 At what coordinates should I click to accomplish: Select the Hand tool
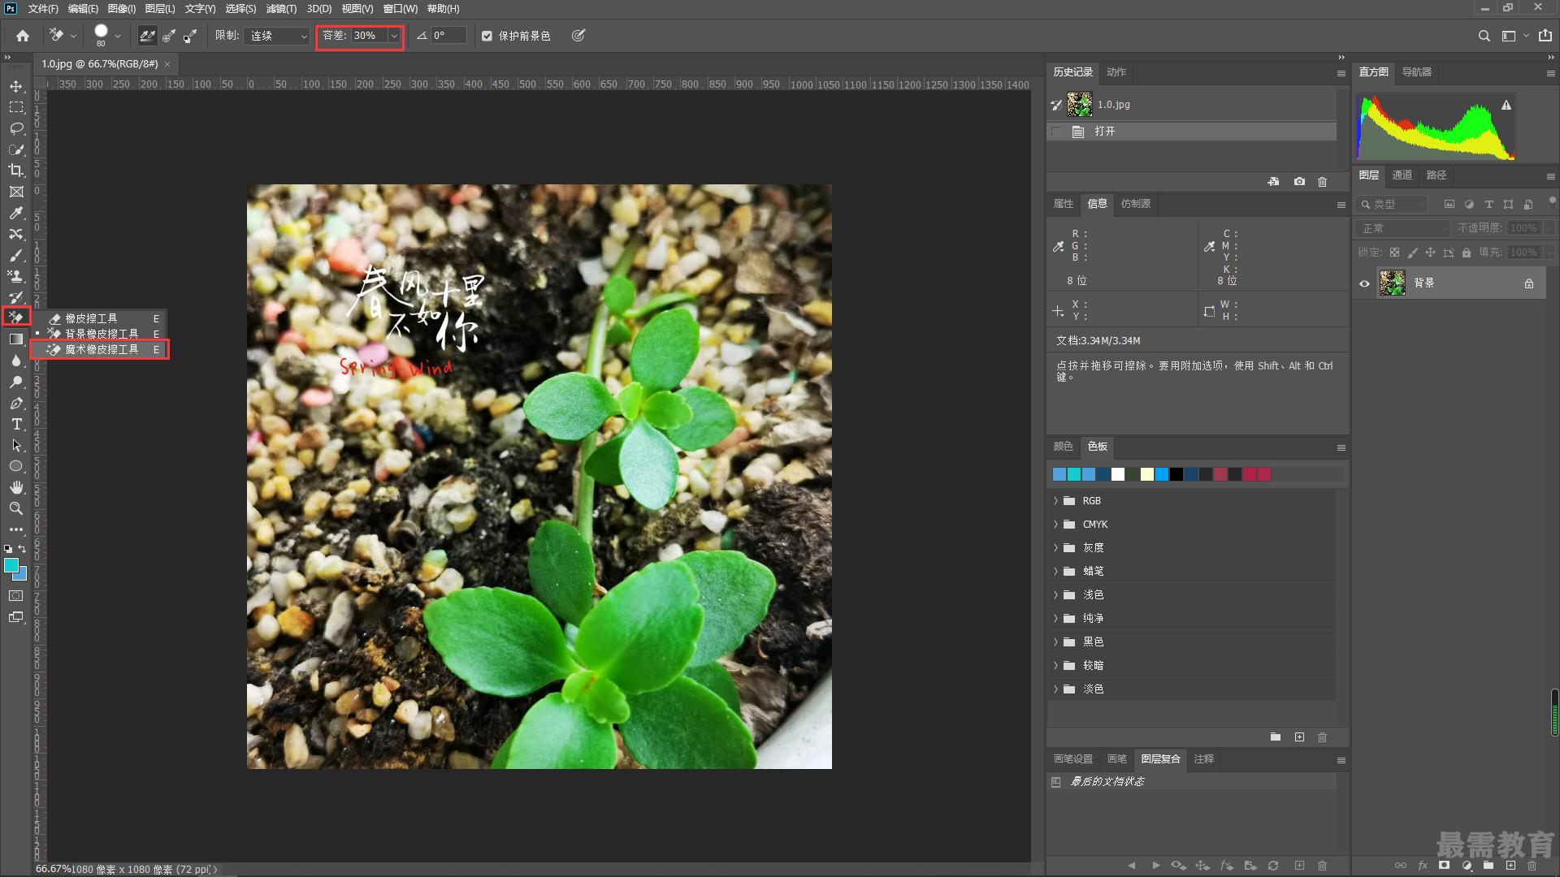coord(16,487)
